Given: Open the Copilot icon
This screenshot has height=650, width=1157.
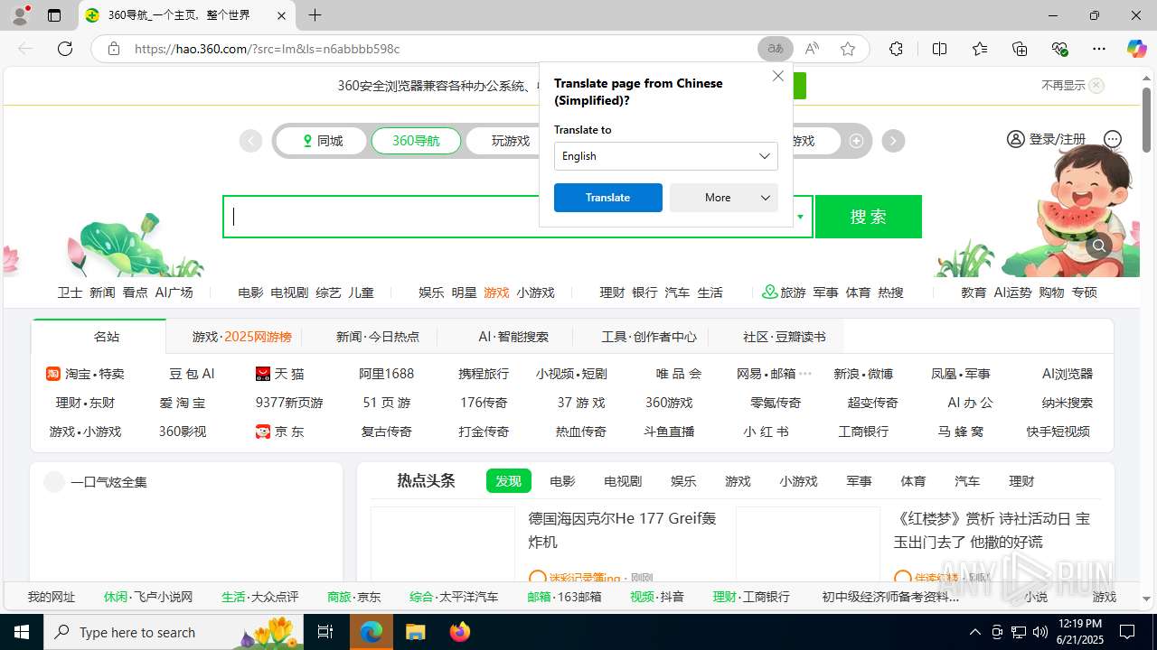Looking at the screenshot, I should [1136, 49].
